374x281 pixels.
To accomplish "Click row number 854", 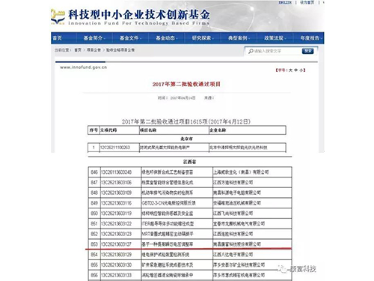I will coord(94,255).
